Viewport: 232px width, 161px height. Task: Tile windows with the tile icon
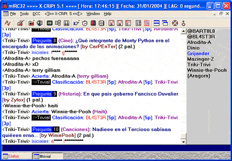click(x=157, y=23)
